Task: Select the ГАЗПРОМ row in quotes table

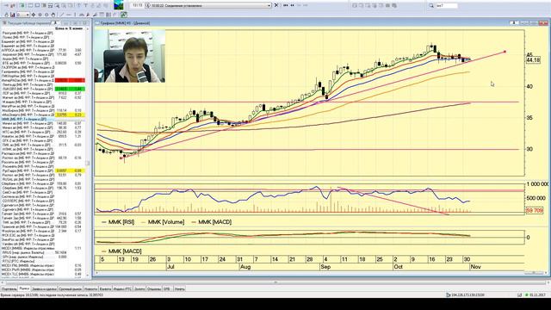Action: [44, 67]
